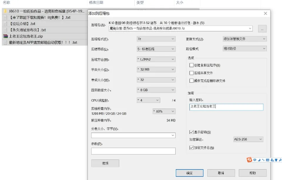Click the file icon of 【永久地址发布页】.txt
The height and width of the screenshot is (180, 282).
click(x=5, y=30)
